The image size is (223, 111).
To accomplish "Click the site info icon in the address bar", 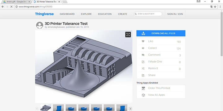I will 16,7.
